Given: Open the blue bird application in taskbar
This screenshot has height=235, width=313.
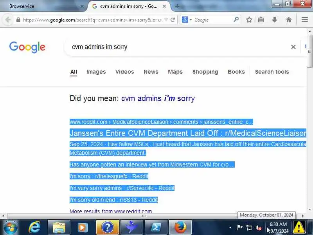Looking at the screenshot, I should click(131, 228).
